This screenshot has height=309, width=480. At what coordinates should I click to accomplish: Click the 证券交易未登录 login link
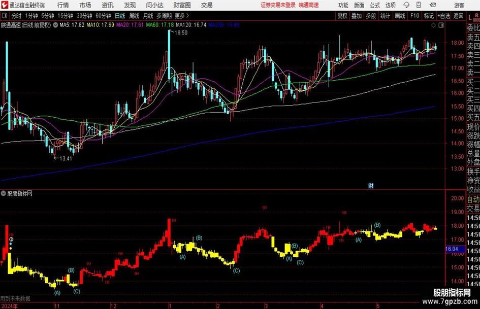(278, 5)
